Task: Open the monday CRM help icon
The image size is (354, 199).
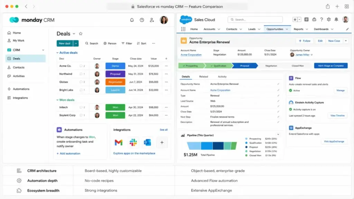Action: click(142, 20)
